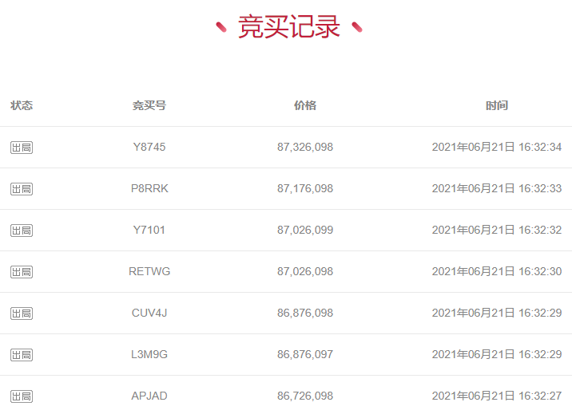Image resolution: width=572 pixels, height=410 pixels.
Task: Click the 出局 status badge for bidder Y8745
Action: [22, 148]
